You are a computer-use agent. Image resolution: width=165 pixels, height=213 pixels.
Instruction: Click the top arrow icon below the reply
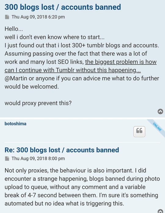coord(160,211)
